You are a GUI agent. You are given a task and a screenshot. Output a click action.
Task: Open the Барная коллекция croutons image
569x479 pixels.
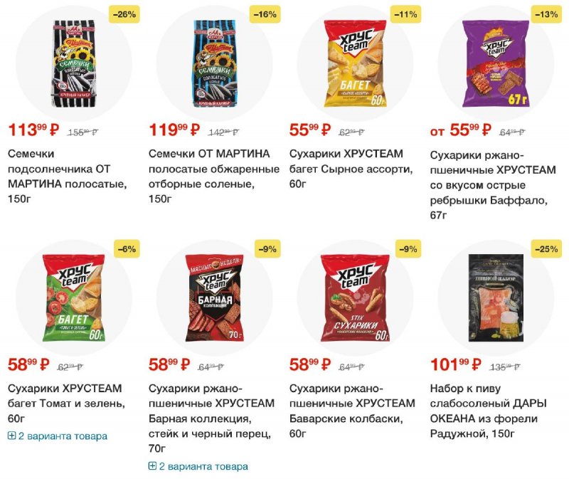pos(215,298)
